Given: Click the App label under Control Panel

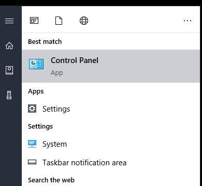Looking at the screenshot, I should pos(57,73).
